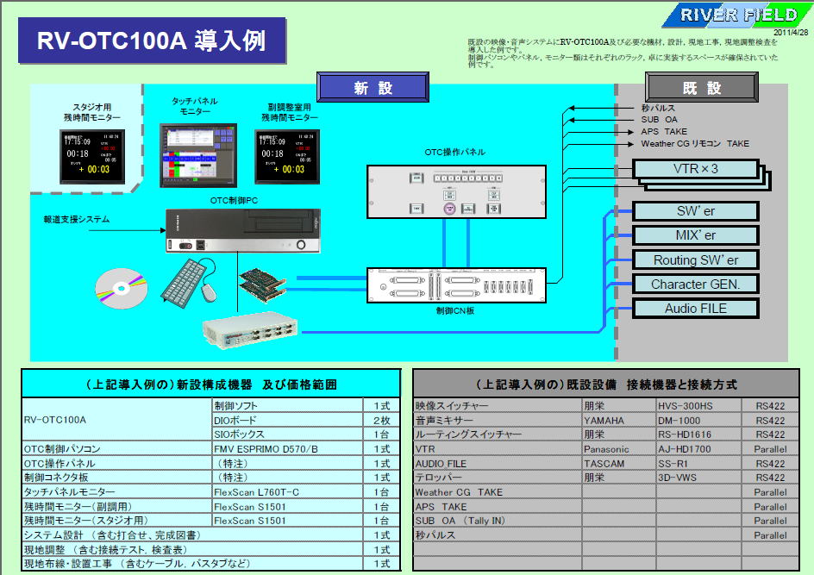Image resolution: width=814 pixels, height=575 pixels.
Task: Click the sub-control room remaining-time monitor image
Action: (x=287, y=157)
